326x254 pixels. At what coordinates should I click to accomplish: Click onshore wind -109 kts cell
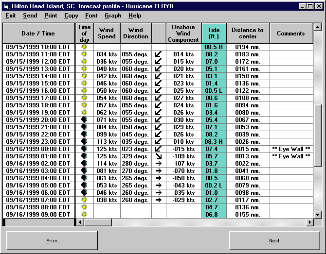(x=183, y=156)
